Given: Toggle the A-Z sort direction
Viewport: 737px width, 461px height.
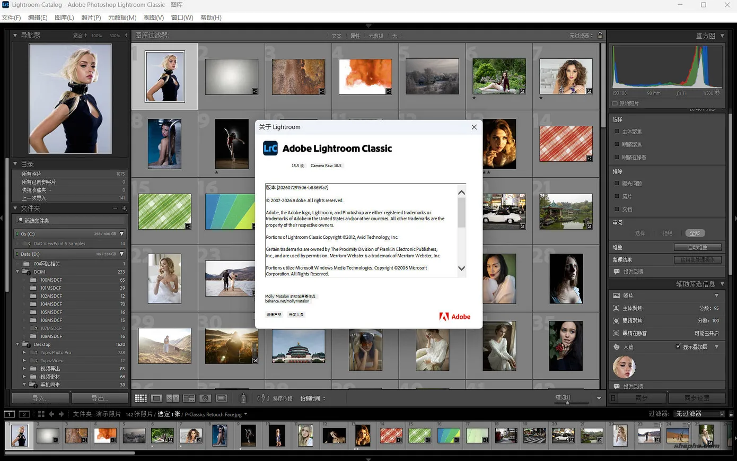Looking at the screenshot, I should (263, 398).
